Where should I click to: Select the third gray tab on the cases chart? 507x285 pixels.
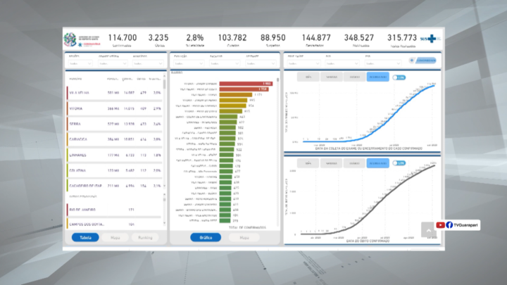(x=354, y=77)
